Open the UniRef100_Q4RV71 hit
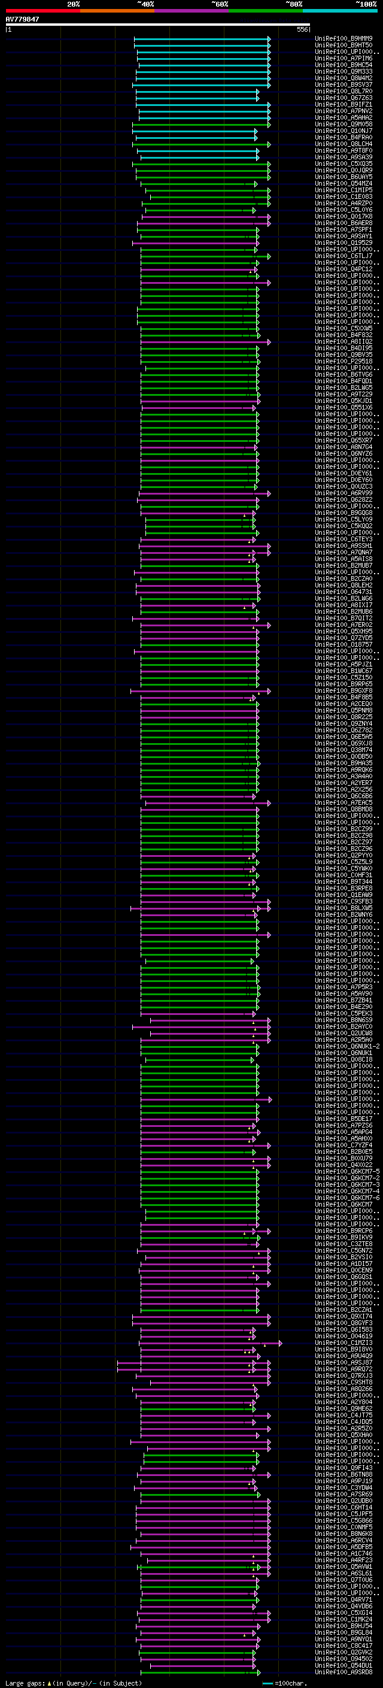383x1688 pixels. (344, 1599)
